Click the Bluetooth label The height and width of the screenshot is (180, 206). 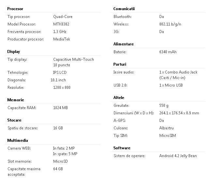(x=122, y=17)
